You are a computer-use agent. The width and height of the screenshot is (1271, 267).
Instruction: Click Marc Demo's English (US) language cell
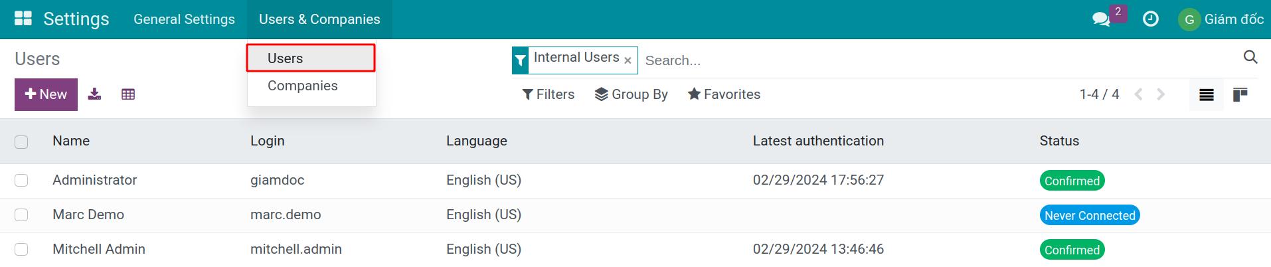[x=483, y=215]
